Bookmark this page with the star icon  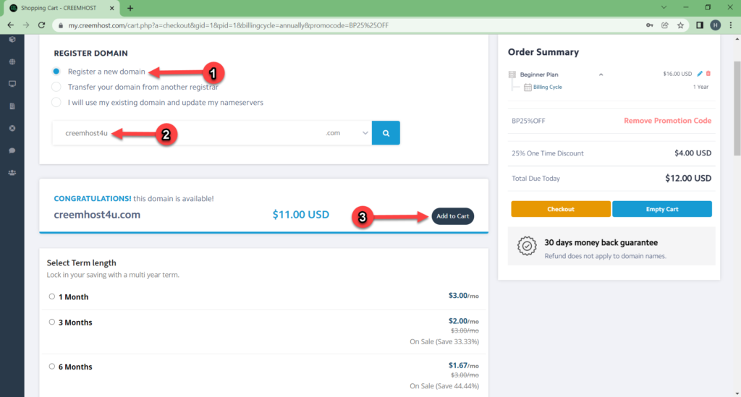[x=680, y=25]
